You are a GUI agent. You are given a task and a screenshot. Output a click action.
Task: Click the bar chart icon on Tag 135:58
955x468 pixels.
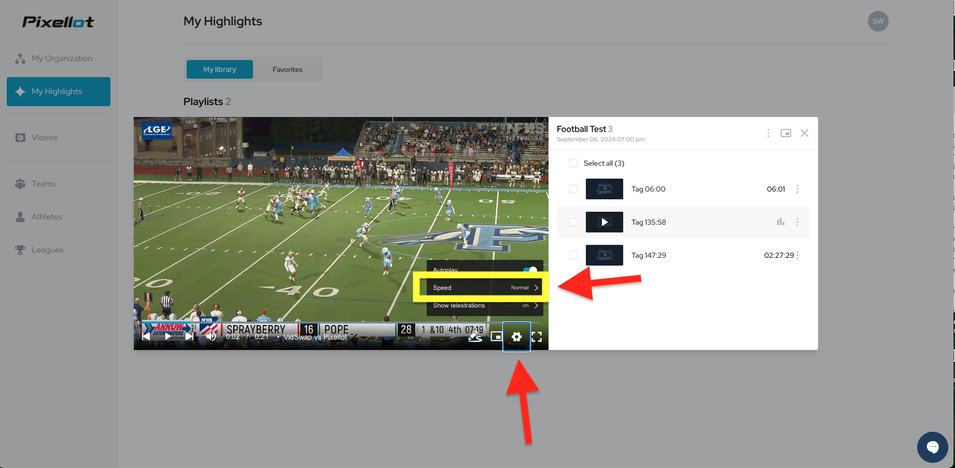[x=781, y=222]
